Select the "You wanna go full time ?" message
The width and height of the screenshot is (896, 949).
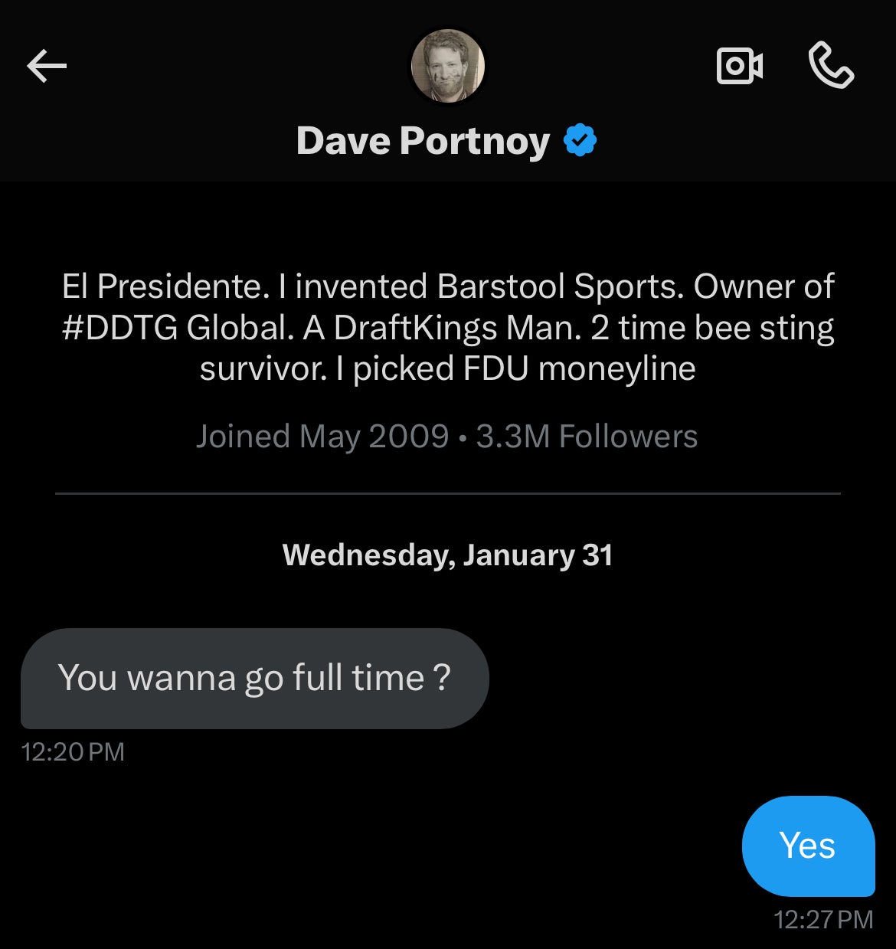tap(254, 678)
